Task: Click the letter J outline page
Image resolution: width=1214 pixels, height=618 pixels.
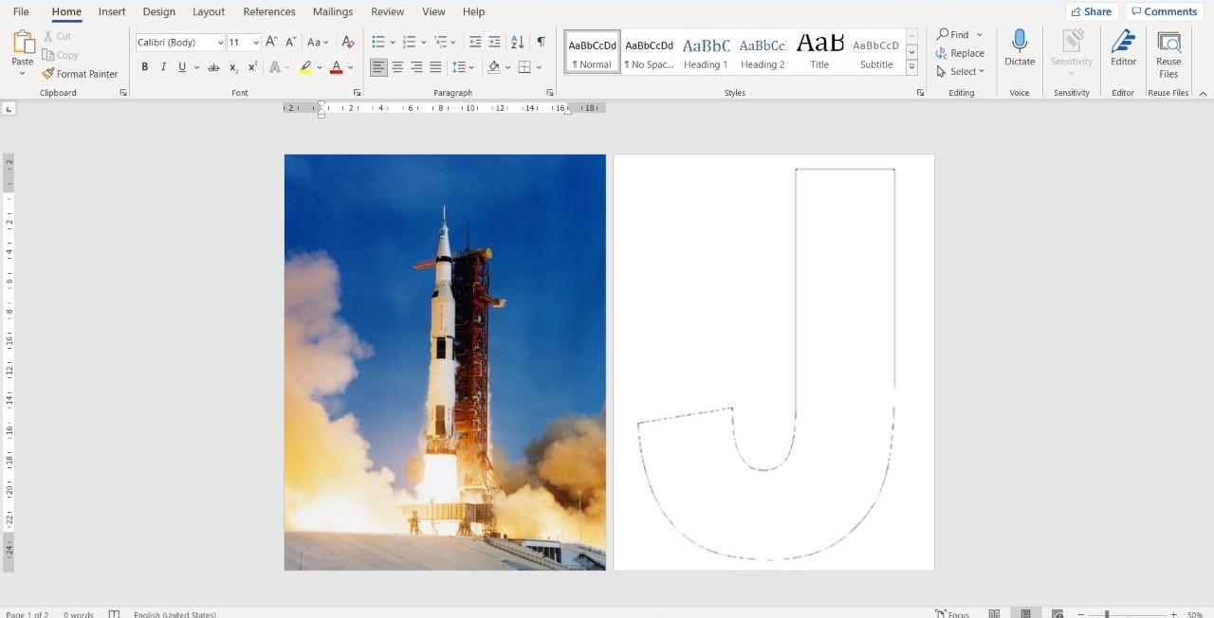Action: point(774,362)
